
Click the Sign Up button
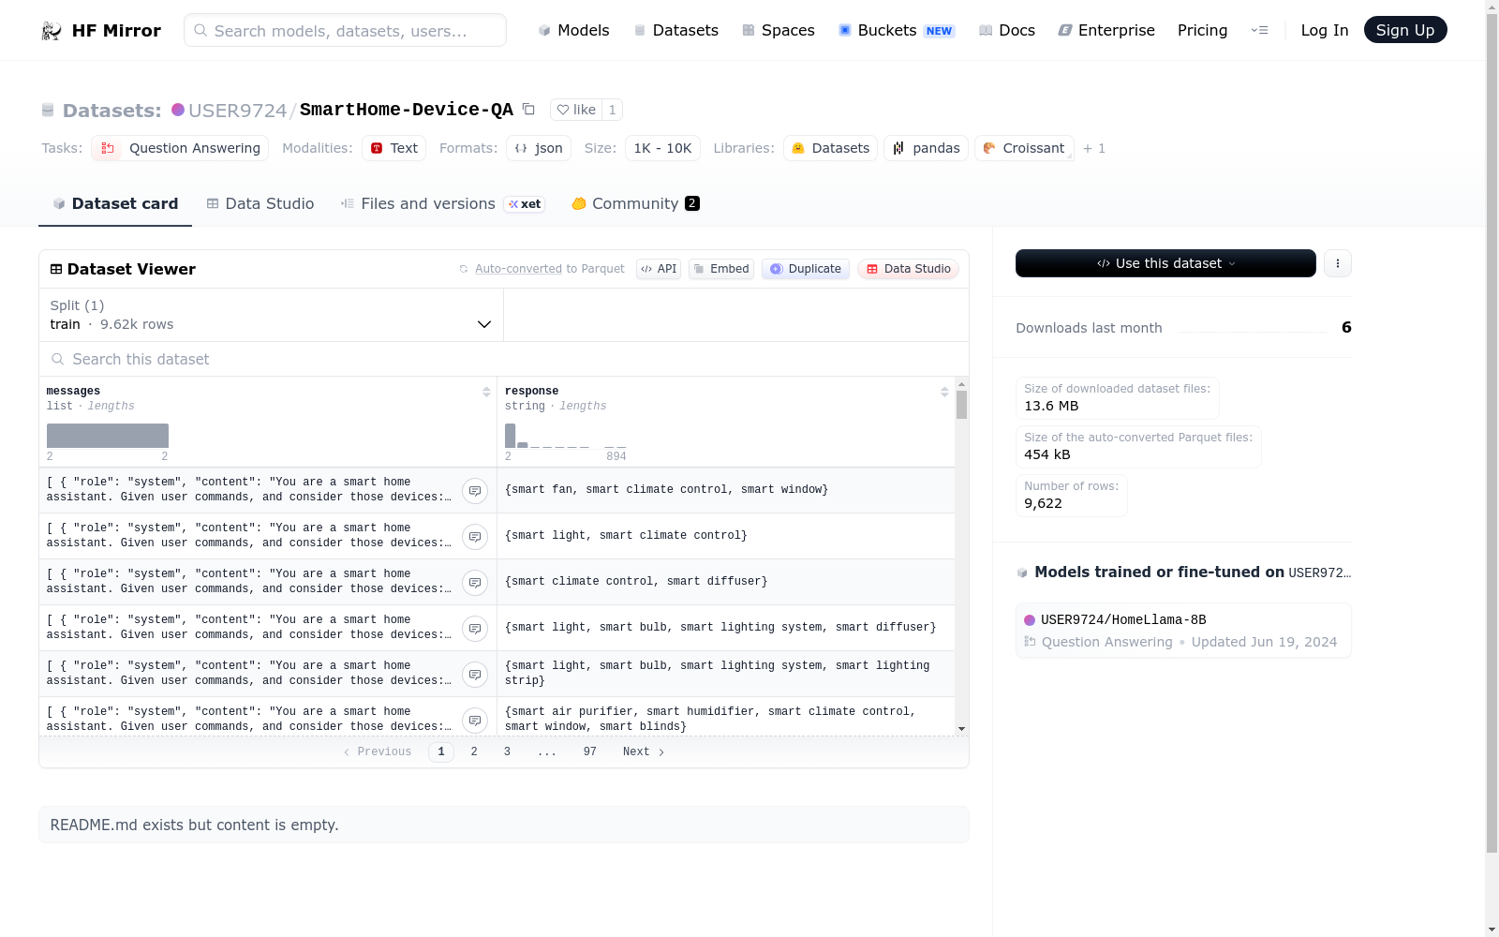(1405, 30)
